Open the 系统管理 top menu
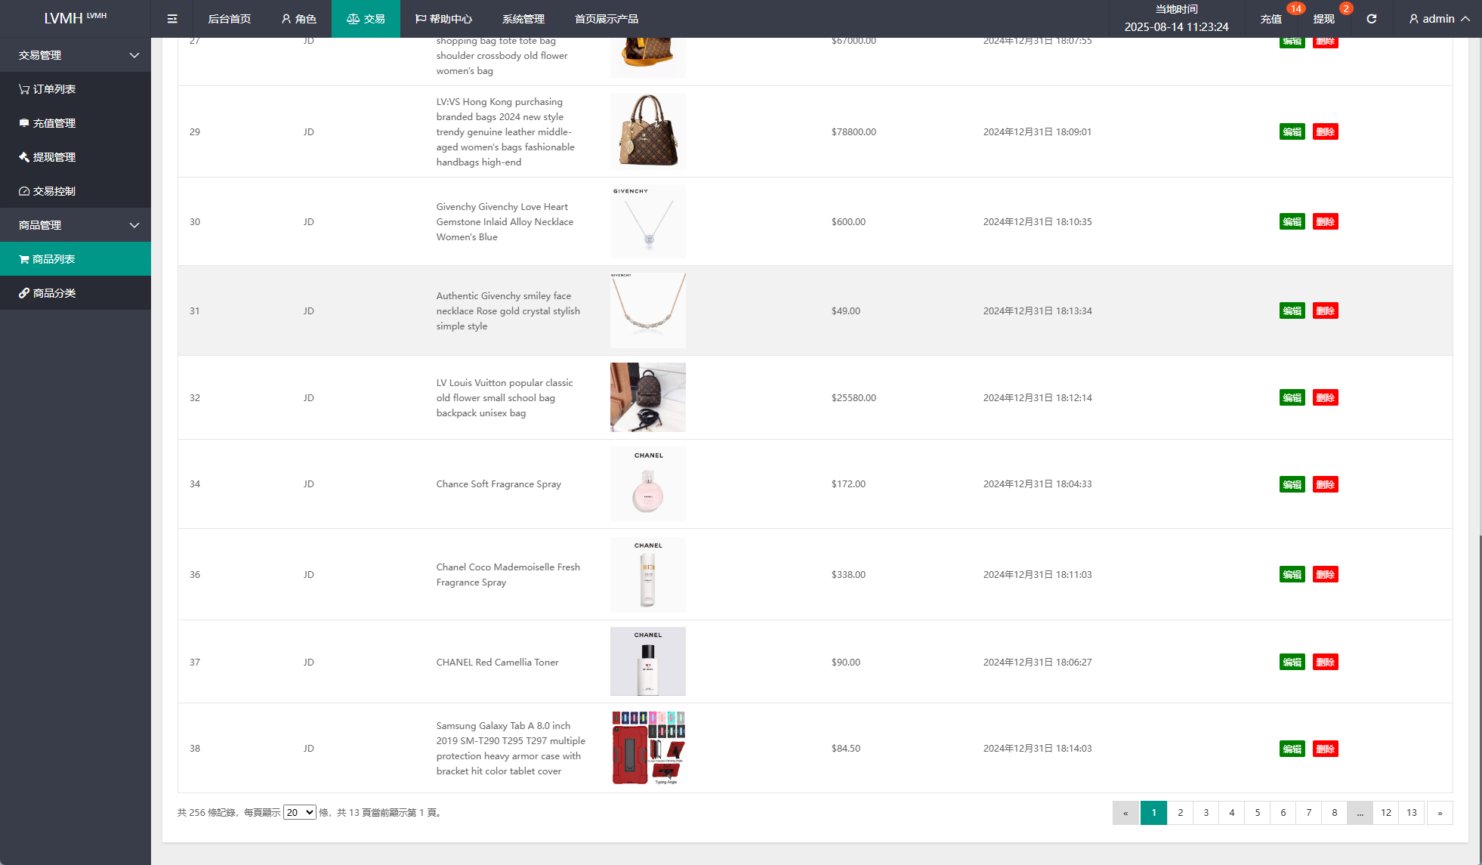This screenshot has height=865, width=1482. pyautogui.click(x=523, y=19)
